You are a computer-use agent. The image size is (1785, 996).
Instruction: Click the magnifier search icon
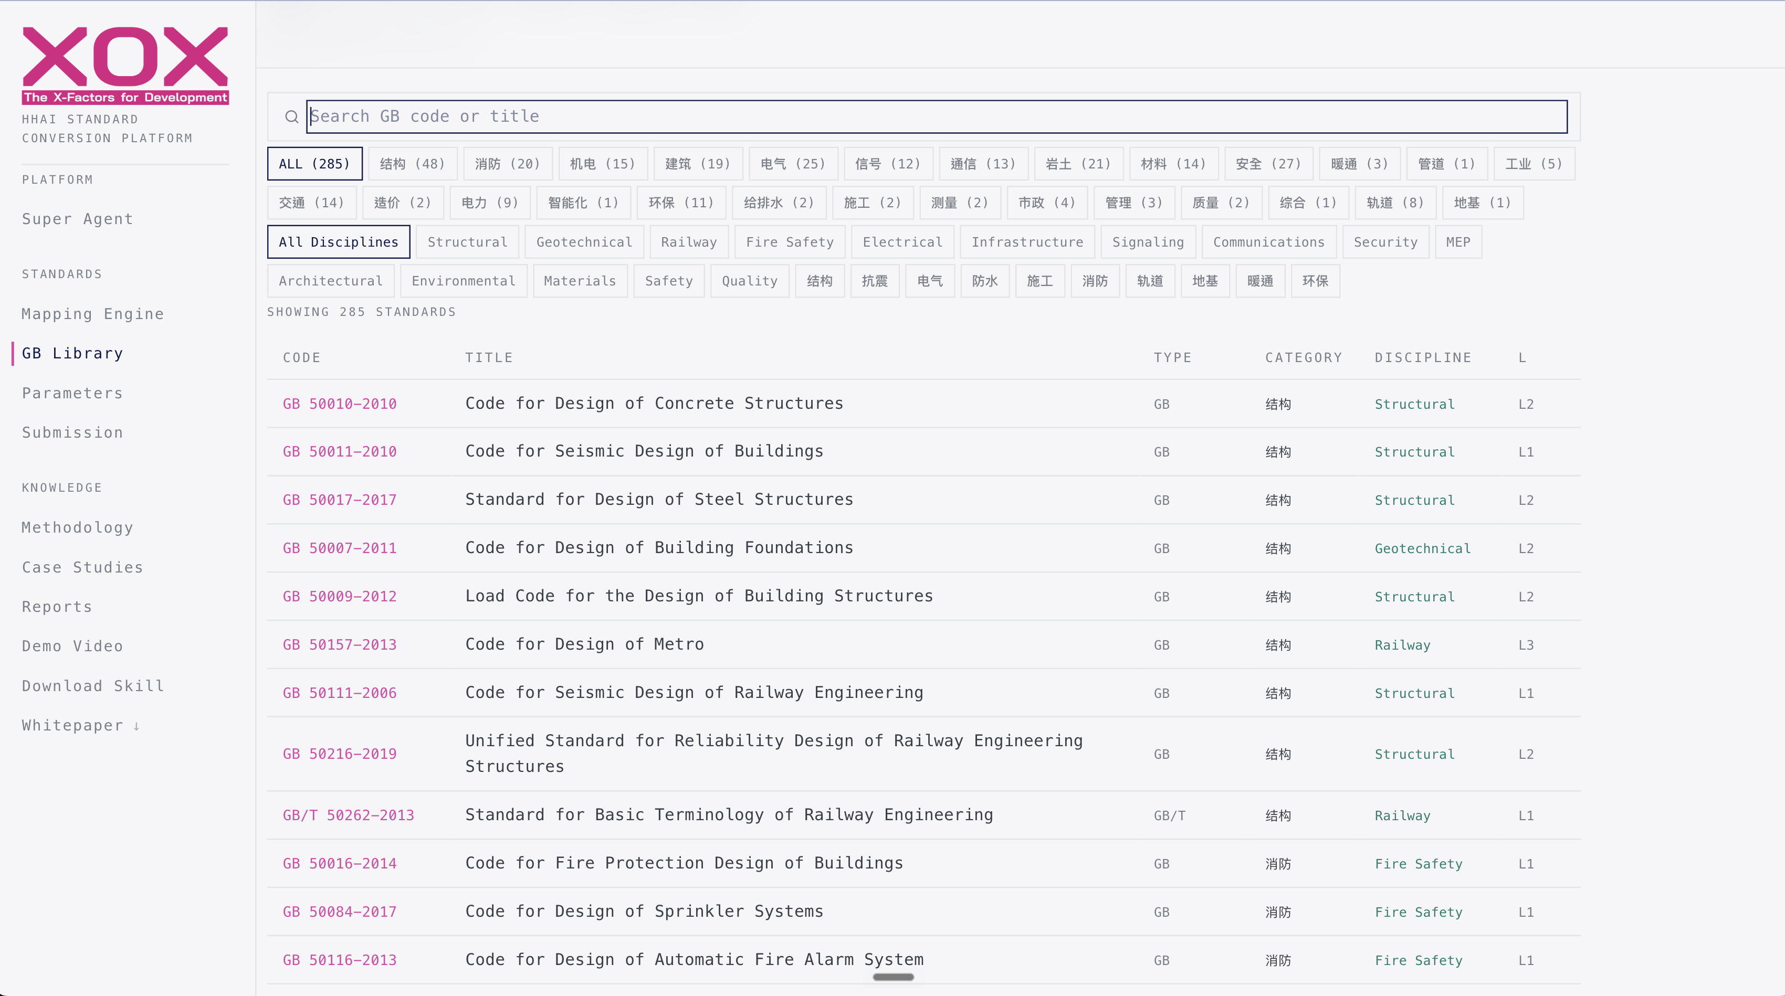pos(292,116)
